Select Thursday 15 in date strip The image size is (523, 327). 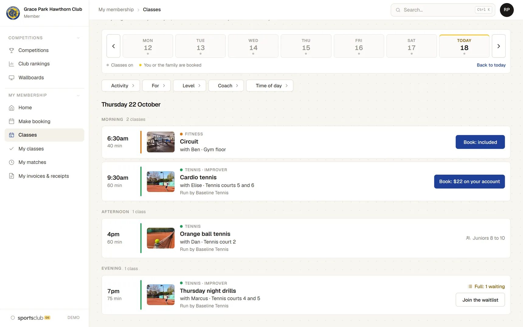coord(306,46)
